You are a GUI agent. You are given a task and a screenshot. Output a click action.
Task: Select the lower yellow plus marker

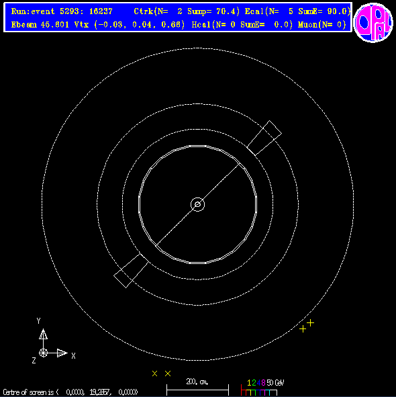point(303,329)
